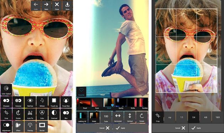Open the Contrast tool

[54, 114]
